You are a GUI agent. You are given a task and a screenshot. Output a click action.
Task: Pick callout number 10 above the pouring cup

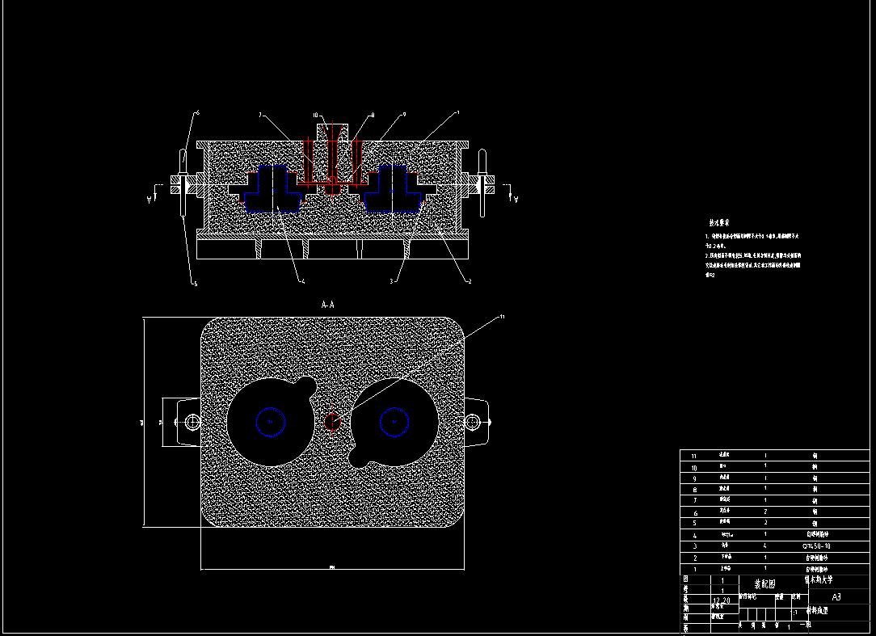(315, 116)
